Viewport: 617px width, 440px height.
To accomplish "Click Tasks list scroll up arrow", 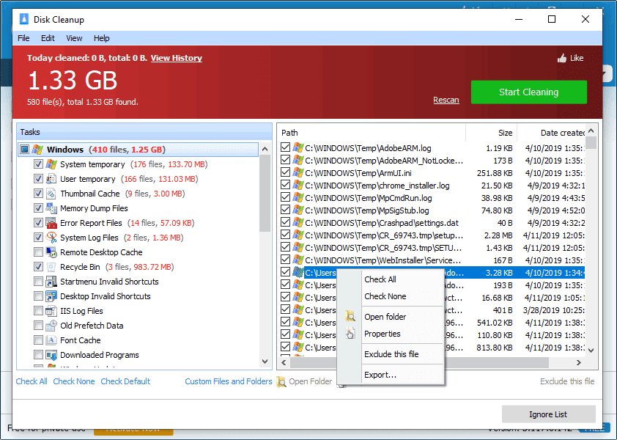I will coord(265,149).
